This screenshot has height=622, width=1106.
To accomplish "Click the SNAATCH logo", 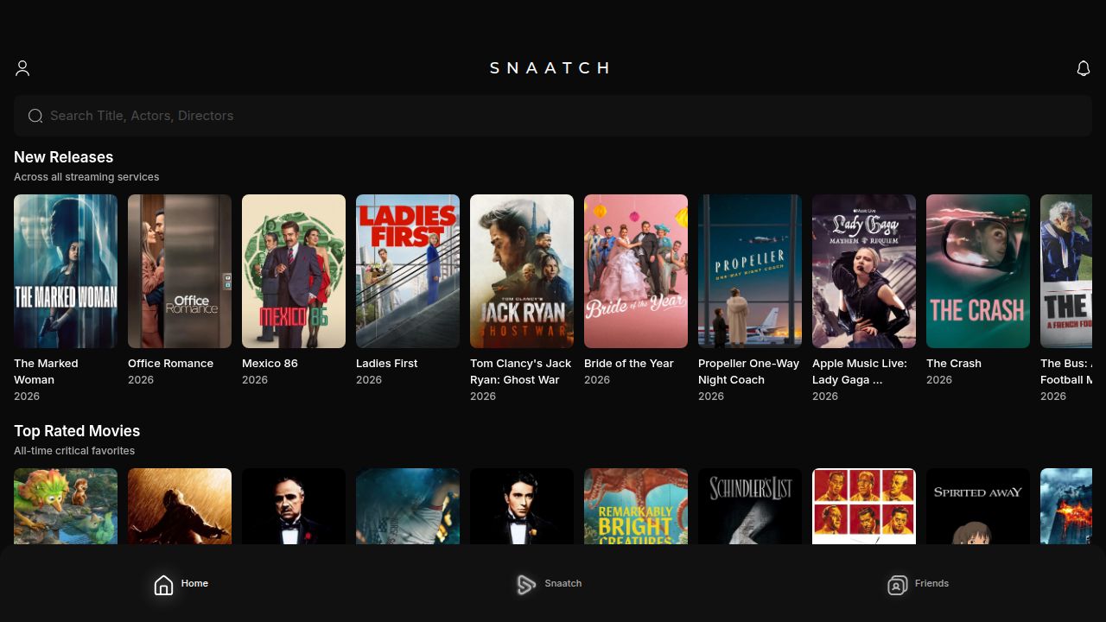I will pyautogui.click(x=550, y=67).
